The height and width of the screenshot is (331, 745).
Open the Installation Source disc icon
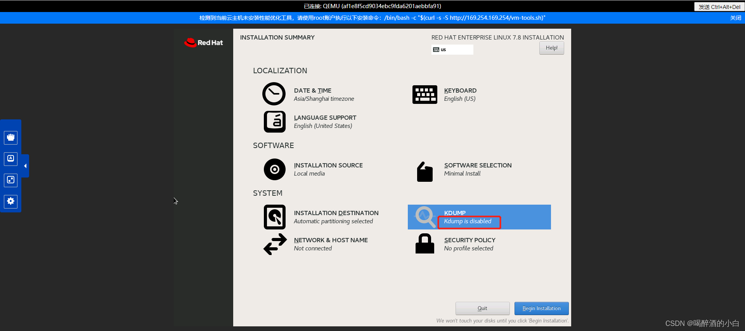click(x=275, y=169)
